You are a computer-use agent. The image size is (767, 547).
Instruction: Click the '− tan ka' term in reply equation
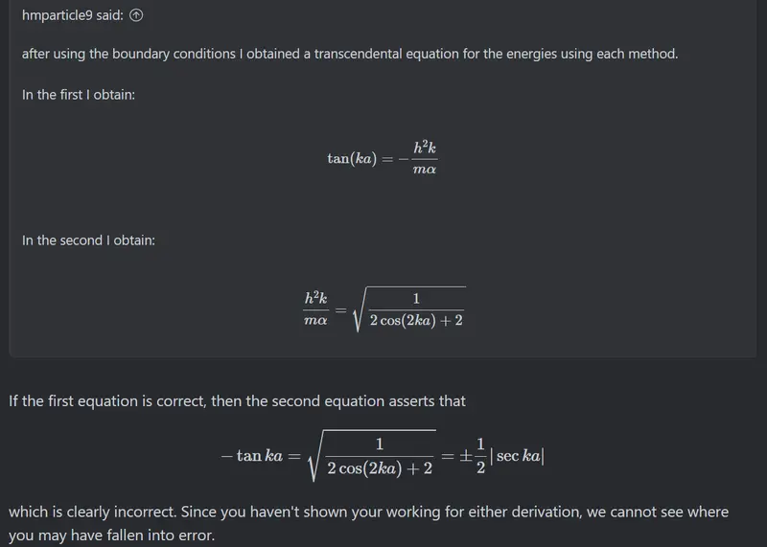[x=252, y=456]
